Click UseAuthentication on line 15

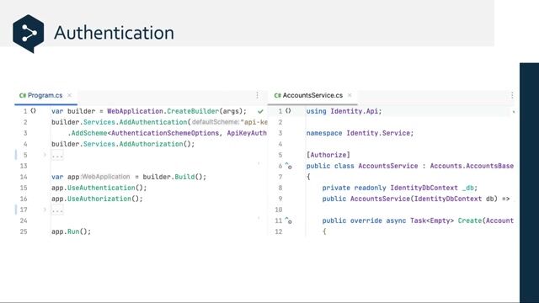101,188
